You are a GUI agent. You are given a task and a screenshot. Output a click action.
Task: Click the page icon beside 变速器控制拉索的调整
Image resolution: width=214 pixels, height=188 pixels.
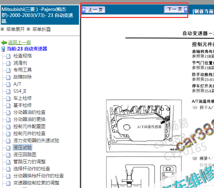click(x=8, y=183)
